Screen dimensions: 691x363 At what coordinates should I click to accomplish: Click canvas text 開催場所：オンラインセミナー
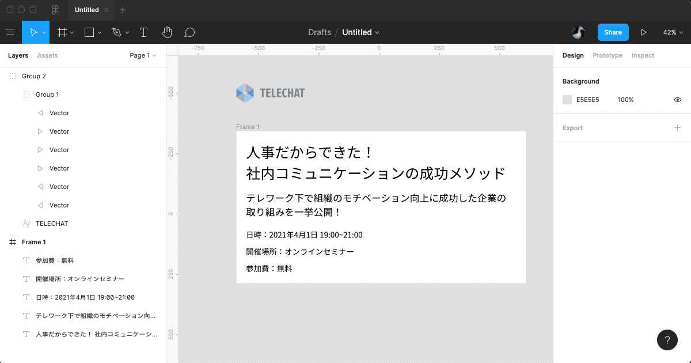(300, 252)
